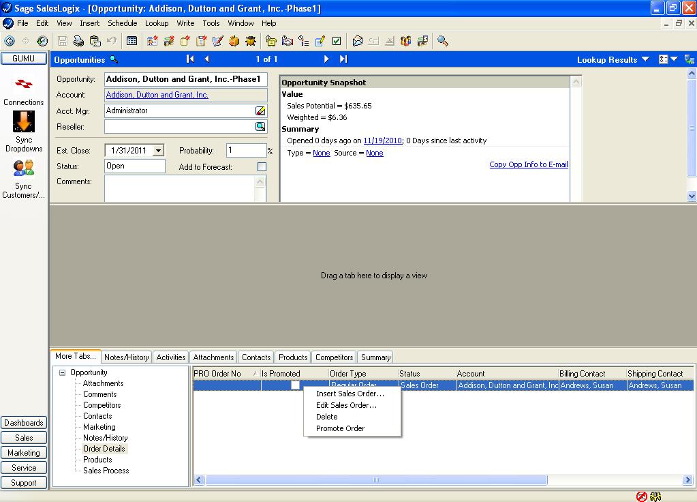Click the Write E-mail envelope icon
Screen dimensions: 697x502
tap(358, 42)
